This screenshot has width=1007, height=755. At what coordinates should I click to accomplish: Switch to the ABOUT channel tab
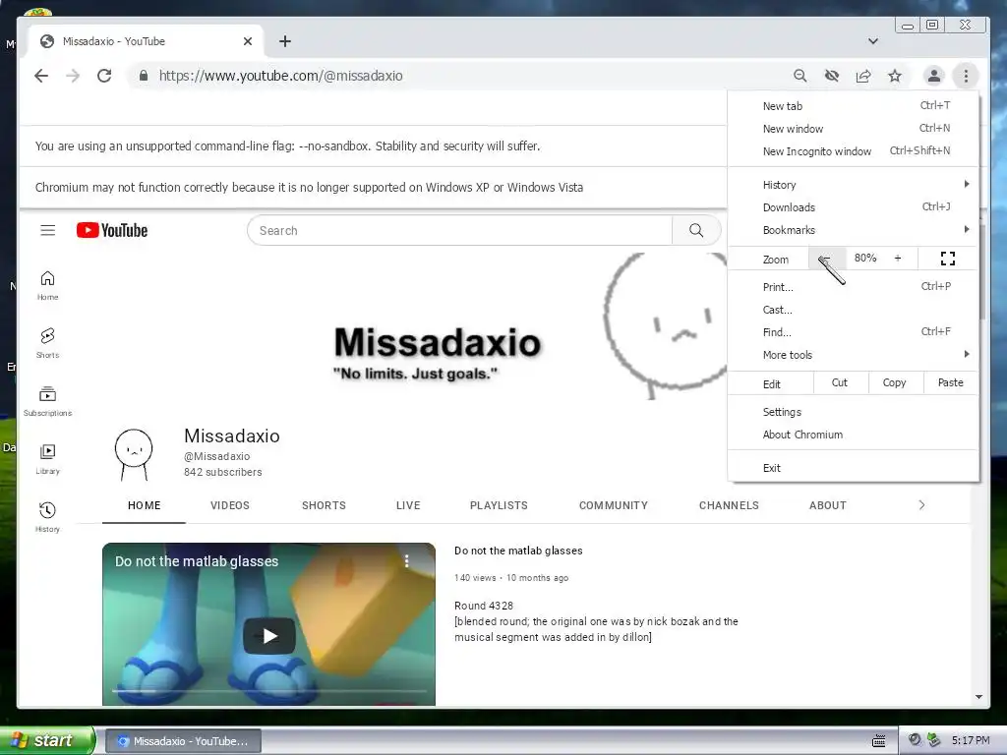pos(828,505)
